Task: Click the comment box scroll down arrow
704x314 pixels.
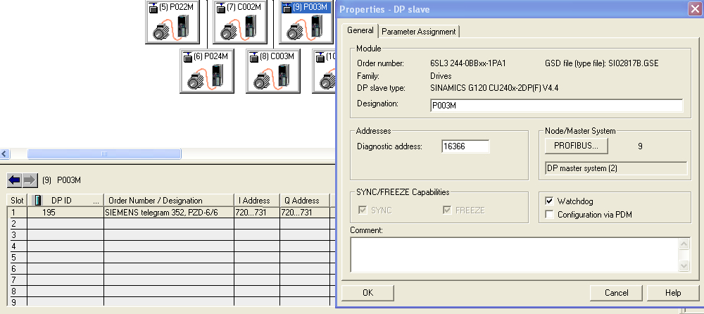Action: (684, 265)
